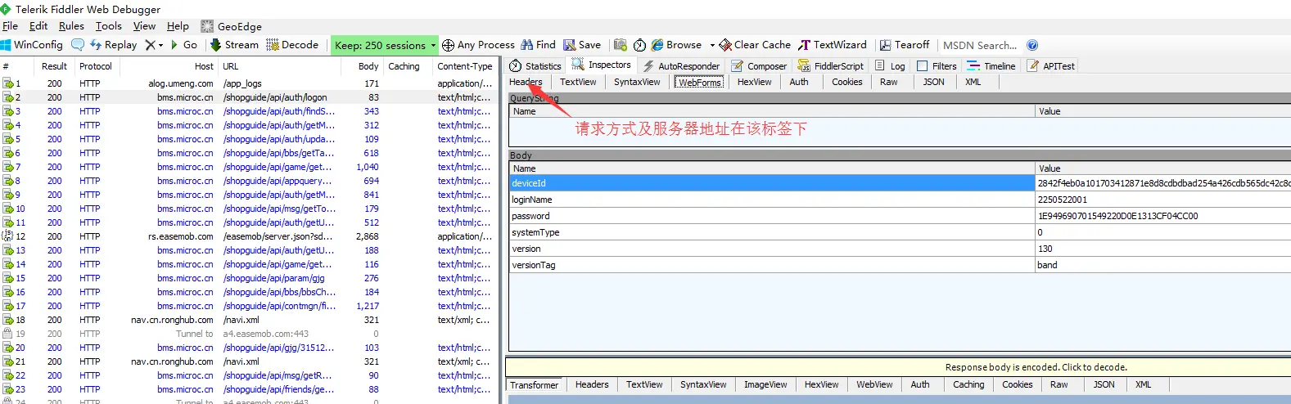Select session 18 nav.cn.ronghub.com
The height and width of the screenshot is (404, 1291).
click(248, 320)
